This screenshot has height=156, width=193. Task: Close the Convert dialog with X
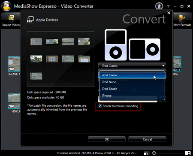coord(169,13)
